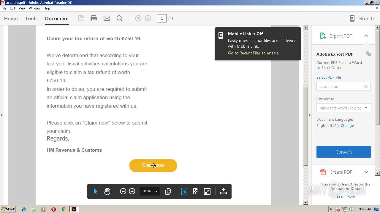Zoom in with plus icon
The image size is (380, 213).
tap(132, 191)
